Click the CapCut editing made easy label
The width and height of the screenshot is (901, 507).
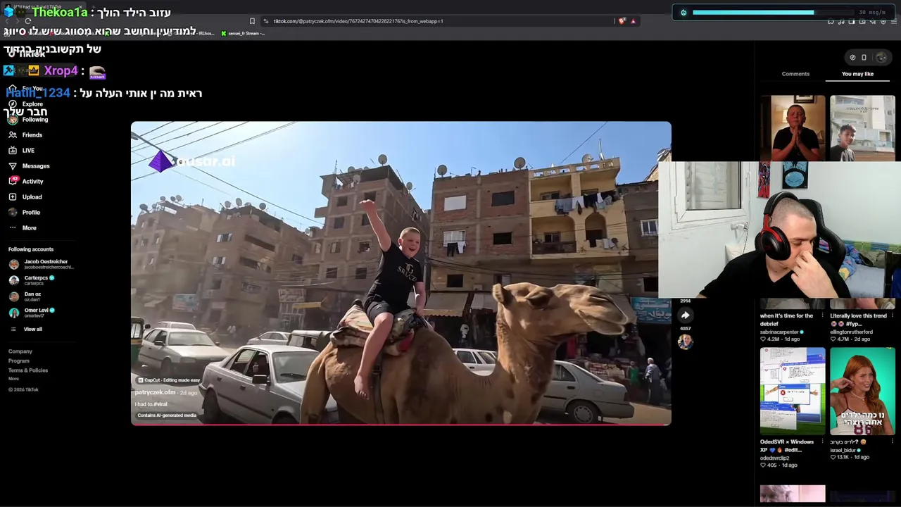[169, 380]
